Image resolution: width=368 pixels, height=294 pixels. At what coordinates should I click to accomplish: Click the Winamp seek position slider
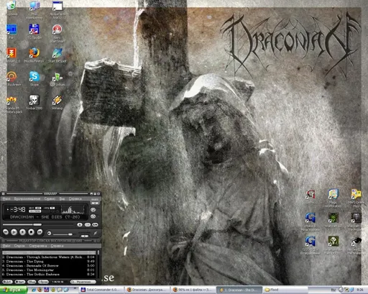pos(38,224)
